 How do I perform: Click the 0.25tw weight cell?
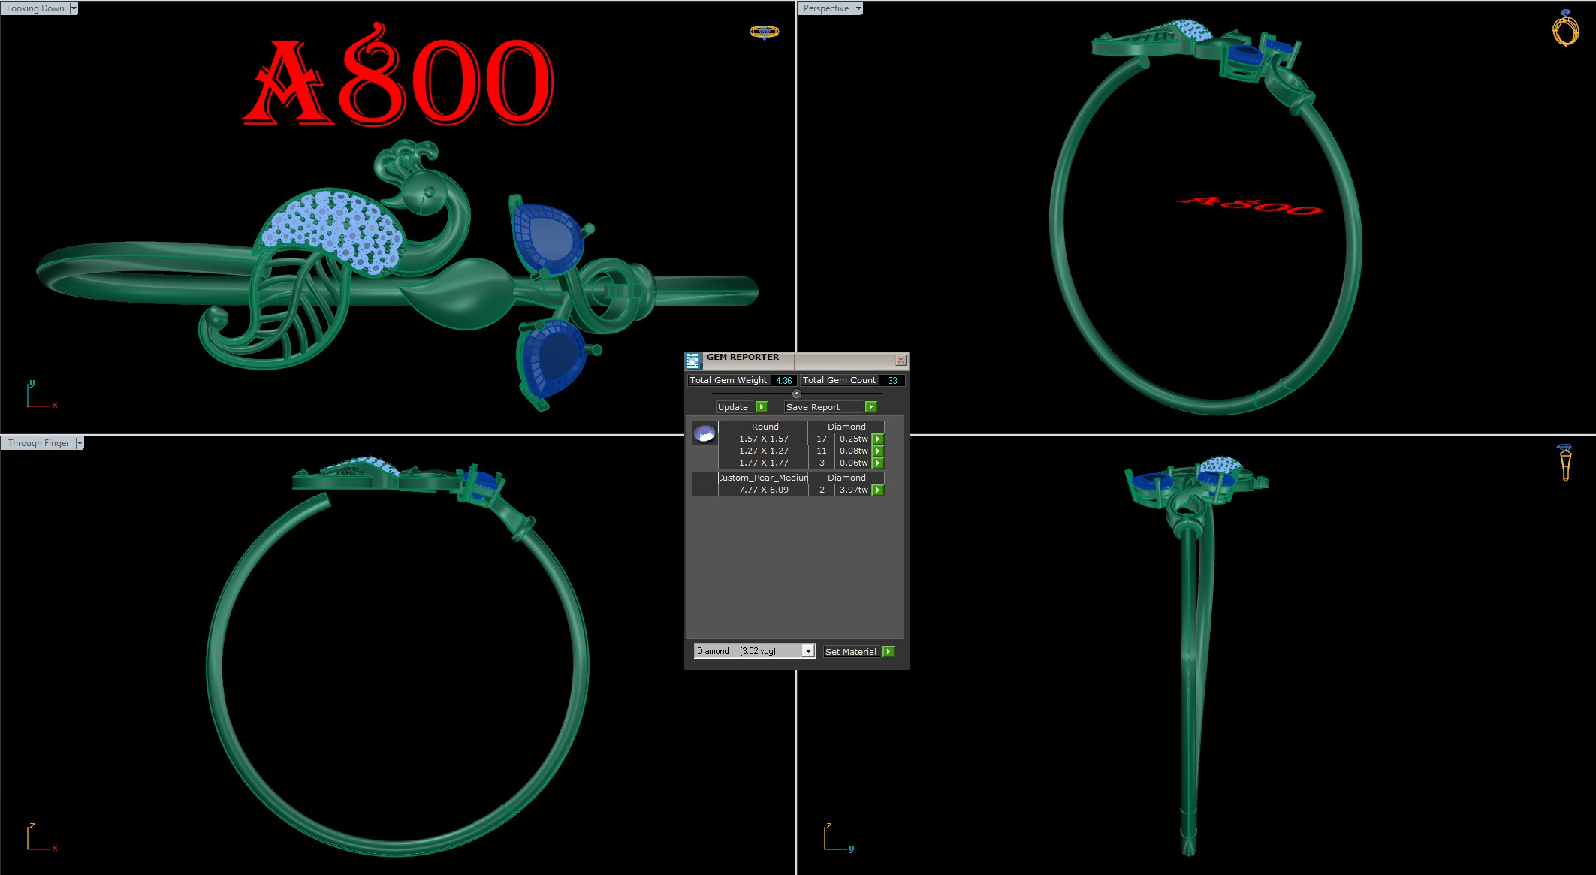click(853, 439)
